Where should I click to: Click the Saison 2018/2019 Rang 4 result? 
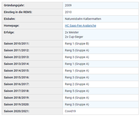[77, 98]
